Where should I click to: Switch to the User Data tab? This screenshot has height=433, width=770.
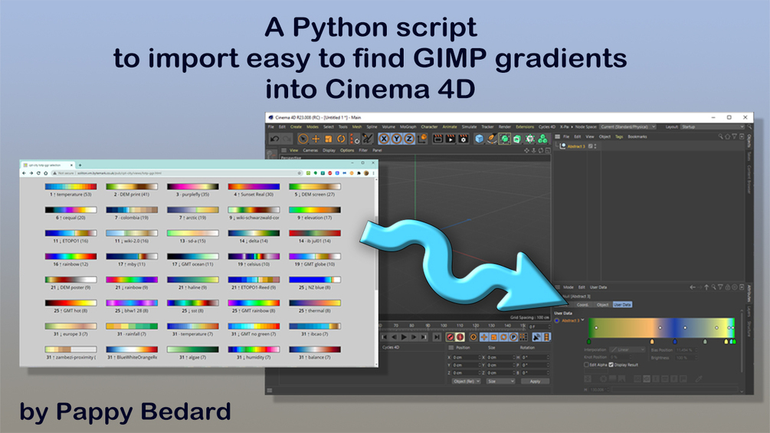[x=621, y=304]
